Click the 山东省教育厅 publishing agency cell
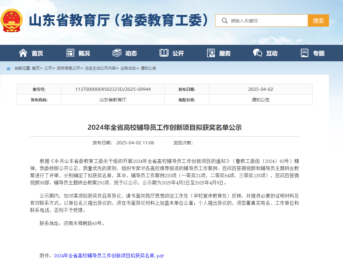The width and height of the screenshot is (343, 263). [x=113, y=100]
